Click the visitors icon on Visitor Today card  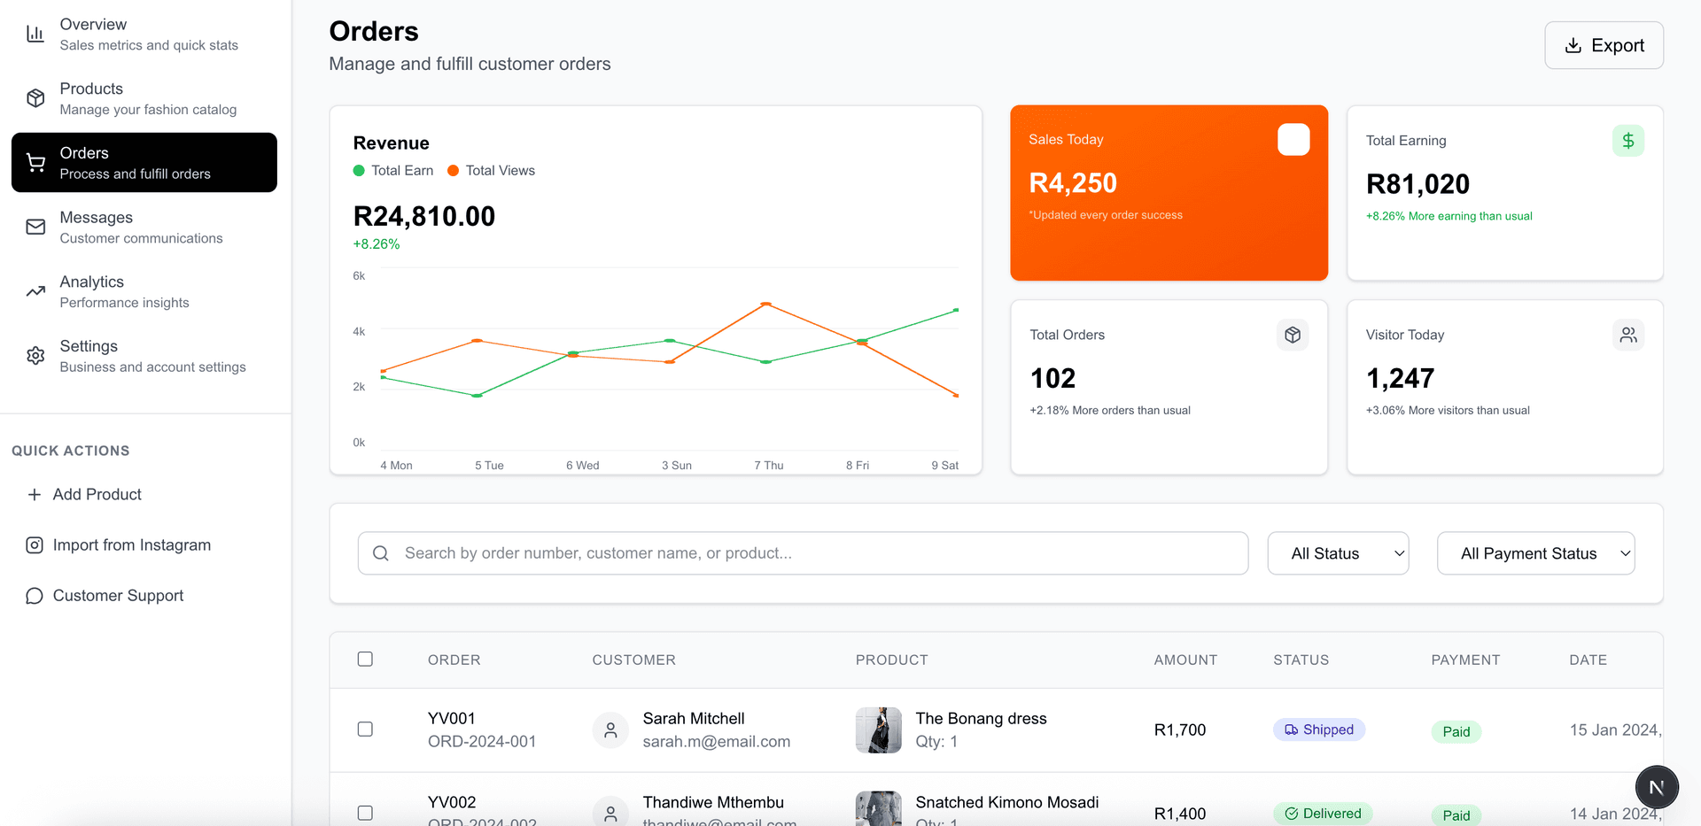click(x=1628, y=335)
